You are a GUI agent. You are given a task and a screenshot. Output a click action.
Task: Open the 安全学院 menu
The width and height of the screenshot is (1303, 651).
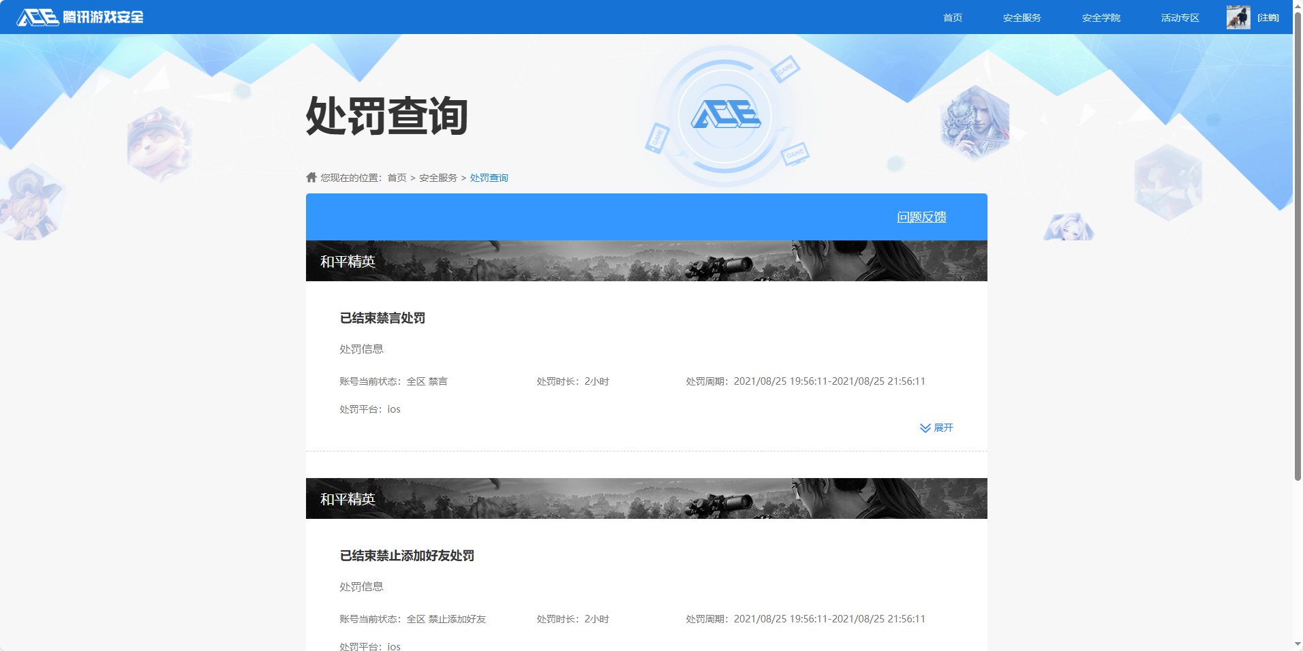[x=1101, y=18]
